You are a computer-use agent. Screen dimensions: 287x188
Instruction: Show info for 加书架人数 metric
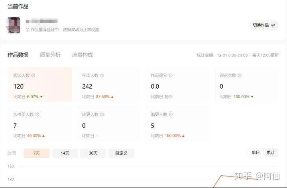pos(37,114)
